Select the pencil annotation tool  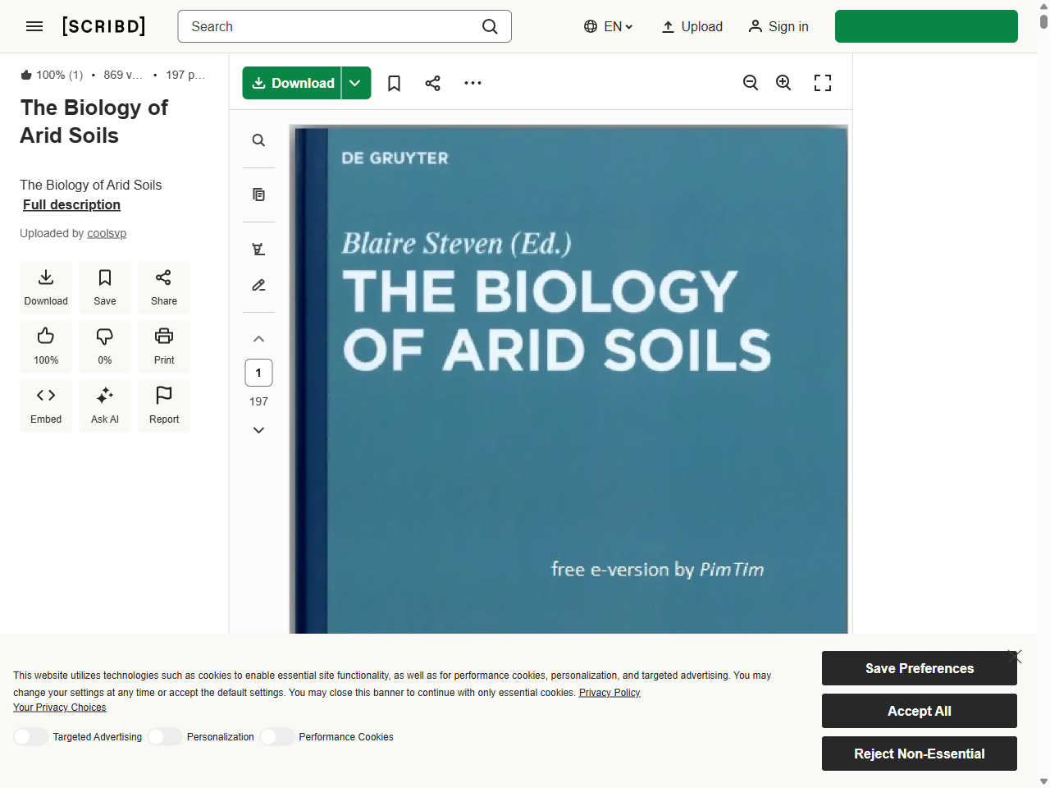(258, 285)
